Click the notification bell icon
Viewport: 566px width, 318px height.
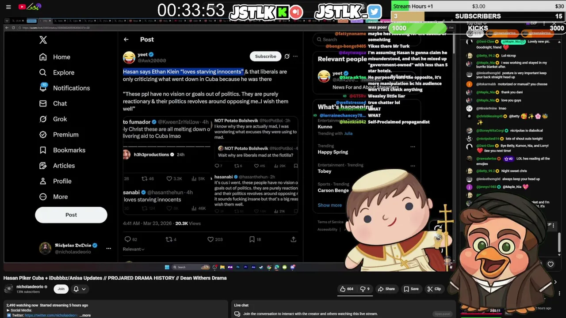(x=76, y=289)
